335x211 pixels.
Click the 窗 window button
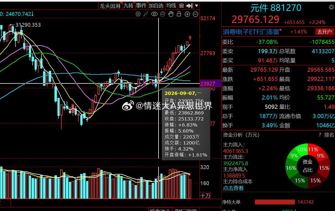[x=182, y=6]
